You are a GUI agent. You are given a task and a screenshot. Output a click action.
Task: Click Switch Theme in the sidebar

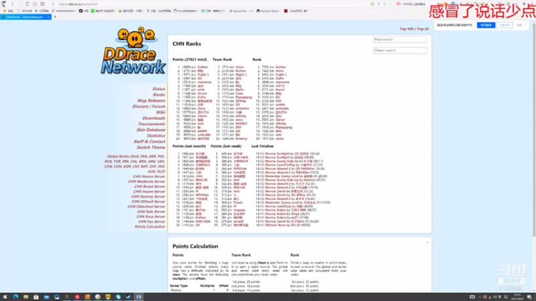pyautogui.click(x=151, y=147)
